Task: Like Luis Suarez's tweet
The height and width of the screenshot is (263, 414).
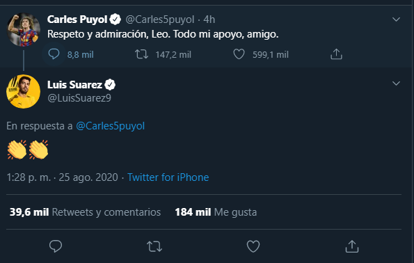Action: click(253, 246)
